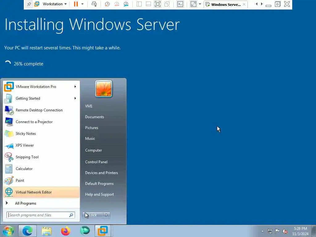
Task: Click the muted volume tray icon
Action: (x=285, y=231)
